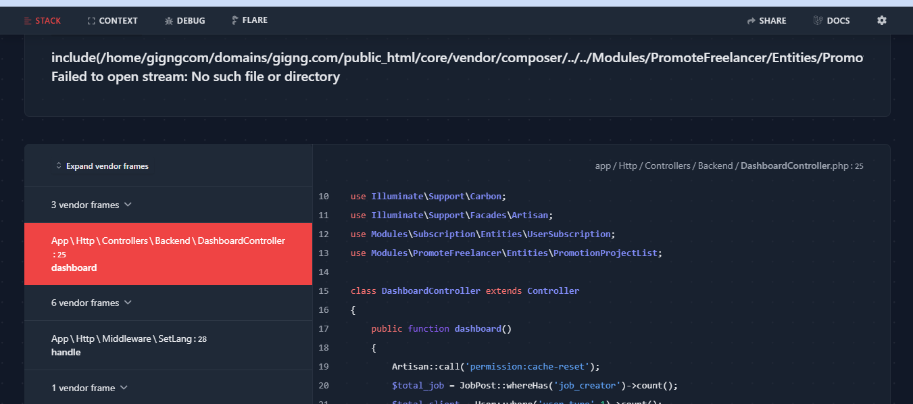Click the include(...) error message heading

coord(457,57)
